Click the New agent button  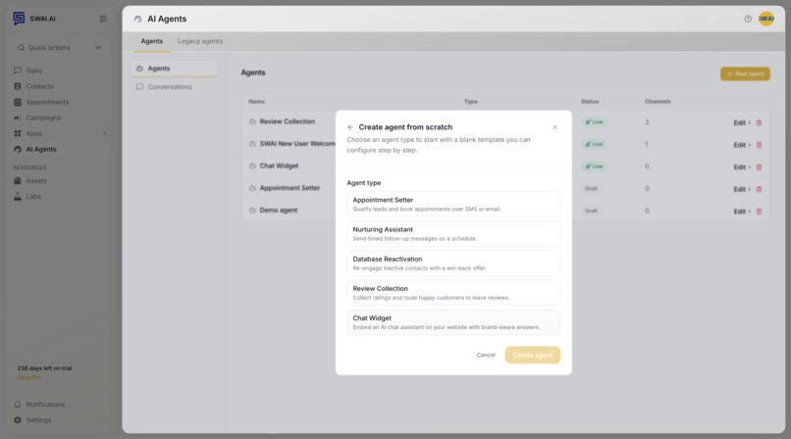(x=745, y=73)
